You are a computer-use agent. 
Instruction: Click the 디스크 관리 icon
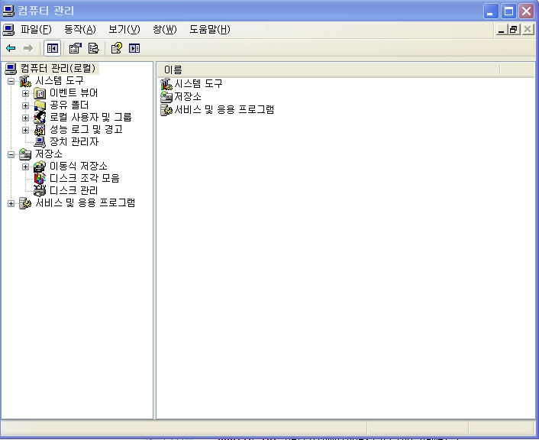40,191
